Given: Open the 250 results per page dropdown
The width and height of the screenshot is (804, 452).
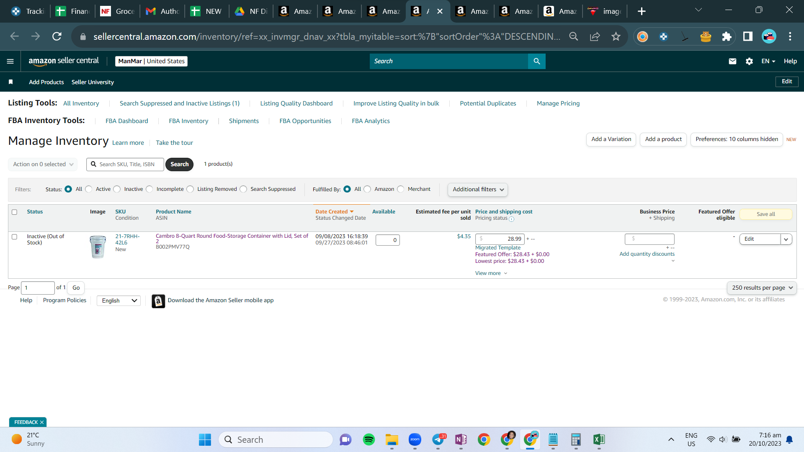Looking at the screenshot, I should coord(762,288).
